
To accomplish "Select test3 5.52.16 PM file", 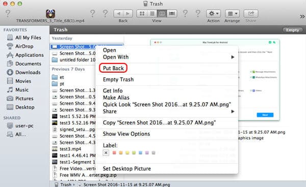I will [74, 123].
